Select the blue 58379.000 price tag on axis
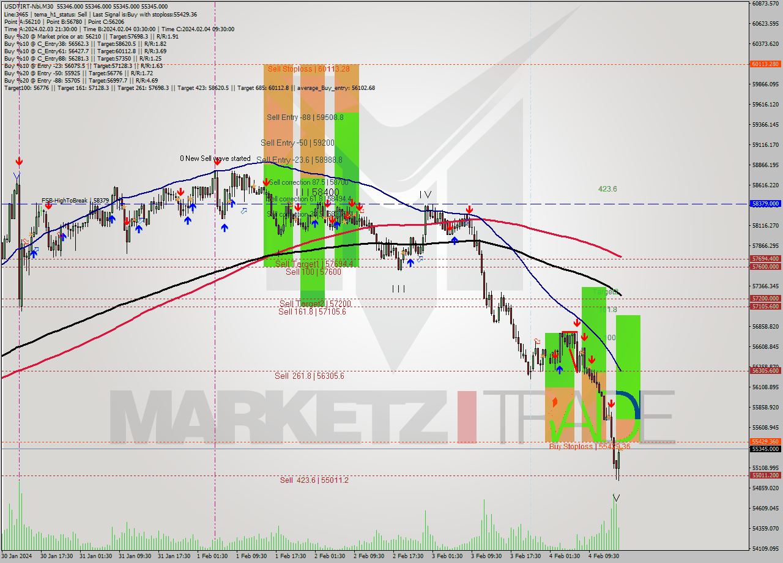Image resolution: width=783 pixels, height=563 pixels. [x=765, y=203]
